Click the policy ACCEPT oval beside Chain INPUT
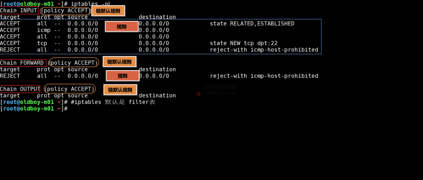Screen dimensions: 423x180 click(66, 10)
